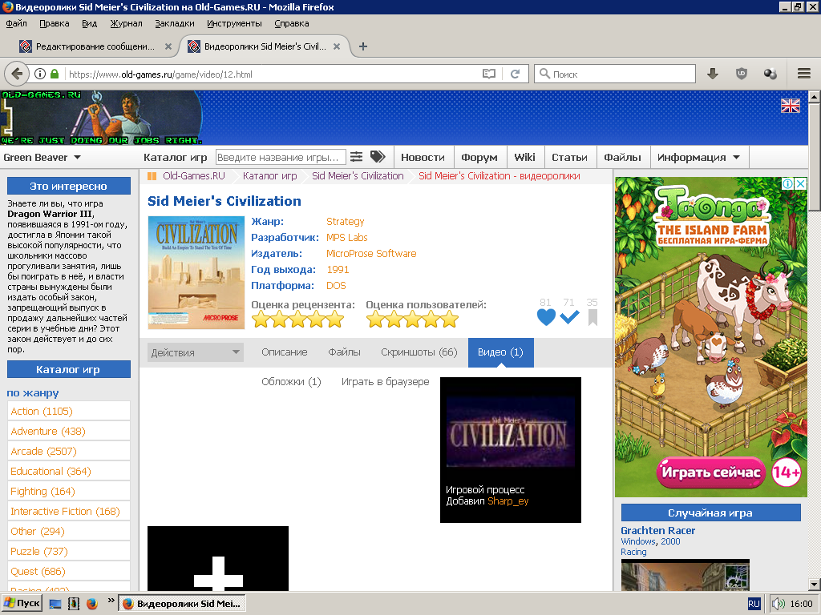Open the Форум navigation link
This screenshot has height=615, width=821.
coord(479,158)
